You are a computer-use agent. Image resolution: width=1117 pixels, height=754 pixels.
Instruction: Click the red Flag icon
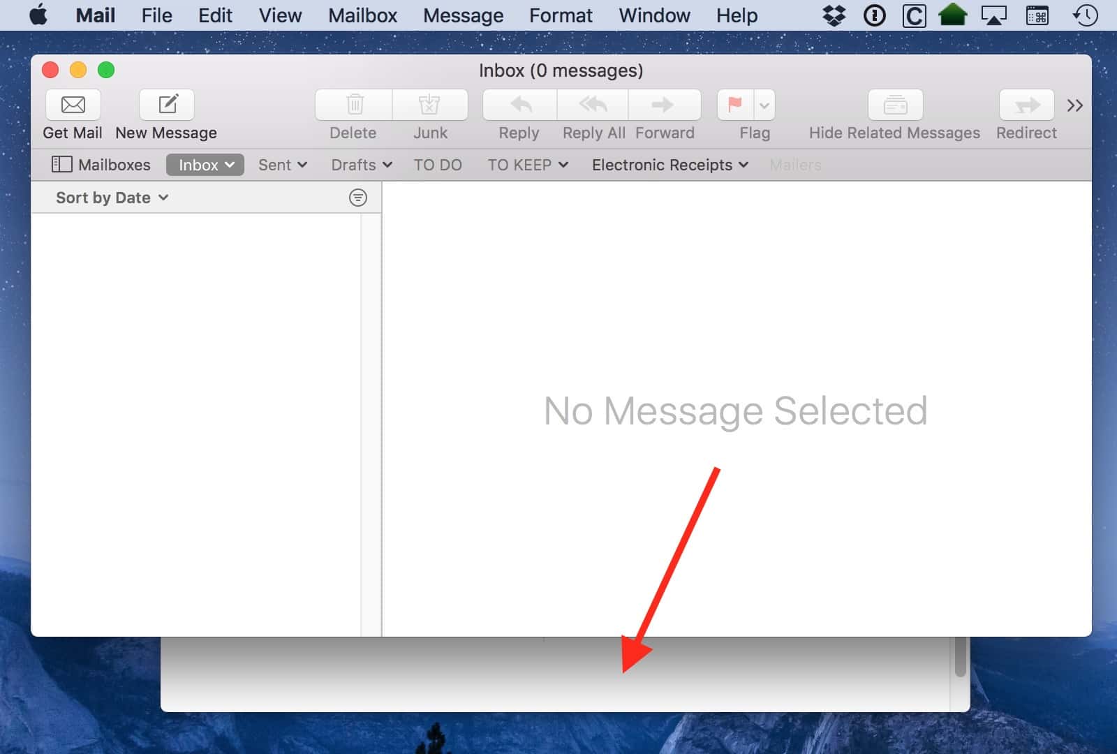[735, 105]
